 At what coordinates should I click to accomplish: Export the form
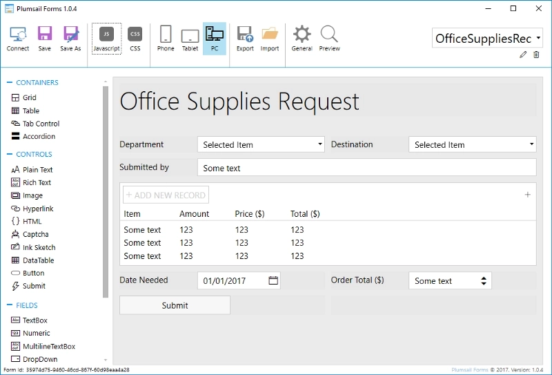[245, 39]
